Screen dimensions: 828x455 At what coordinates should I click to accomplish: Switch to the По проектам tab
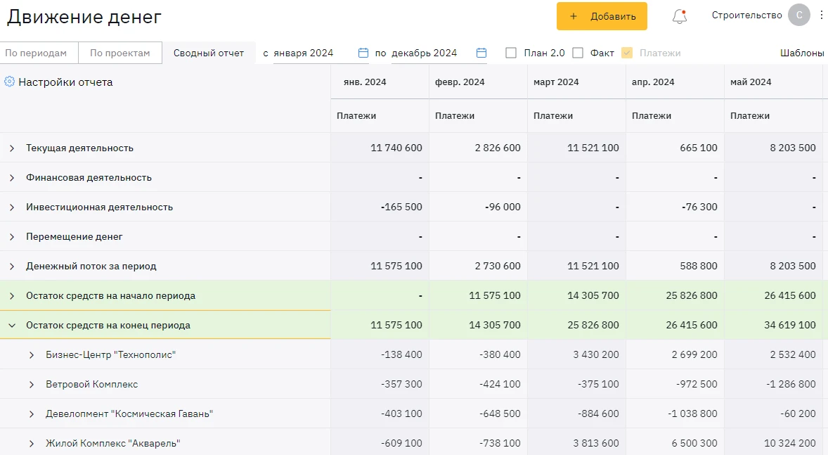pos(120,53)
